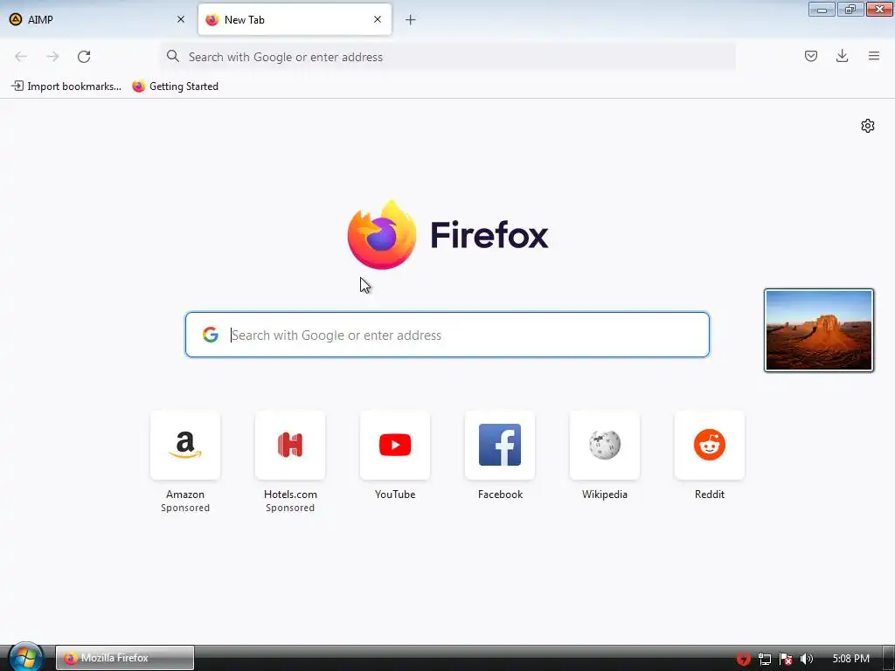The width and height of the screenshot is (895, 671).
Task: Select the New Tab tab
Action: coord(295,19)
